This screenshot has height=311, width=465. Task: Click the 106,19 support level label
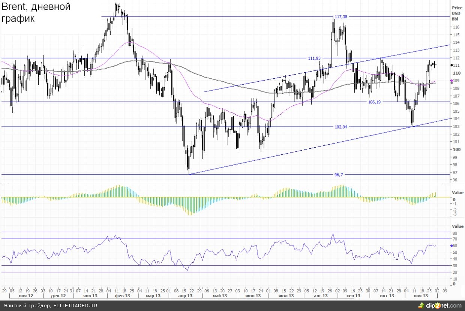tap(373, 102)
